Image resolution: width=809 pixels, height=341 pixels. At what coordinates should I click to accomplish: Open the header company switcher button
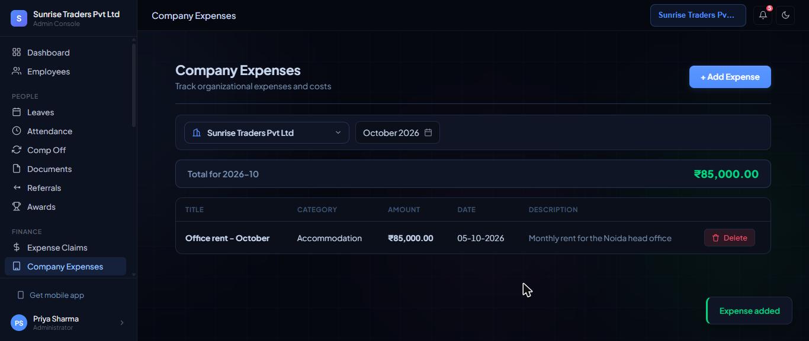[698, 15]
